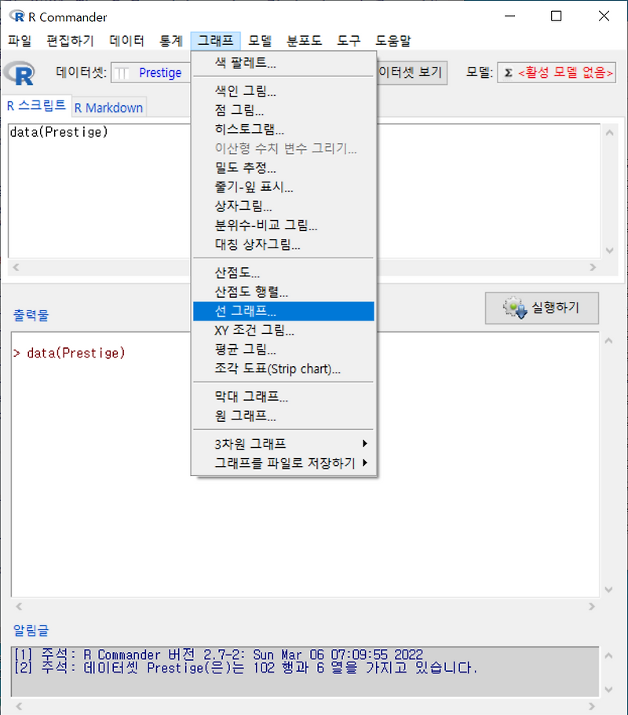This screenshot has width=628, height=715.
Task: Click message line [1] about R Commander version
Action: 218,654
